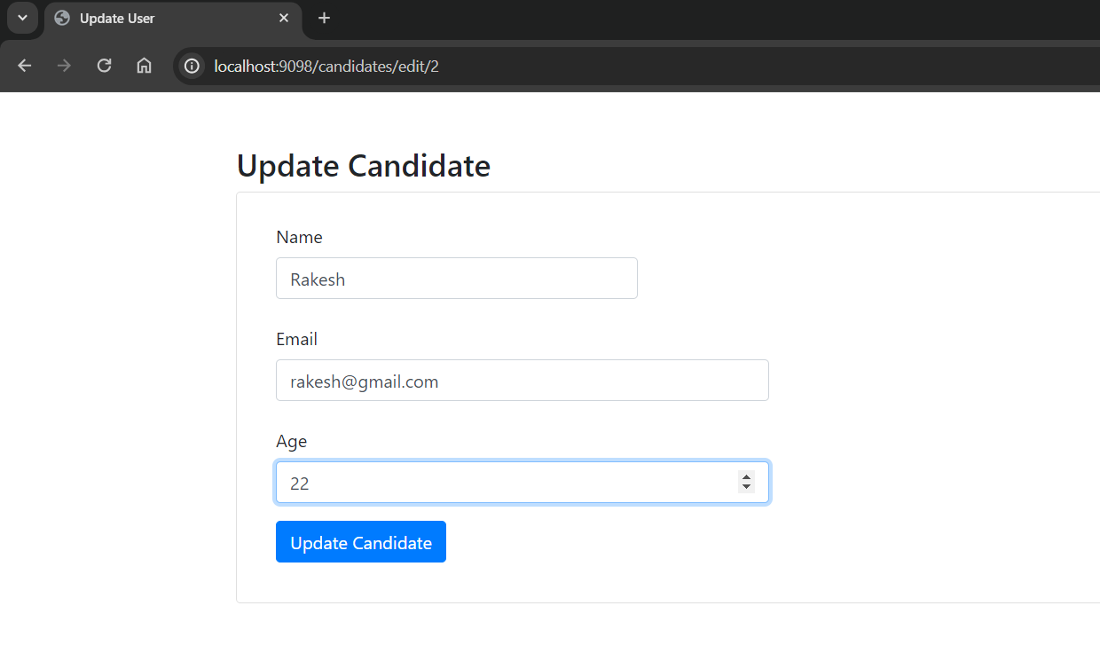This screenshot has width=1100, height=653.
Task: Click into the Age number field
Action: (x=522, y=483)
